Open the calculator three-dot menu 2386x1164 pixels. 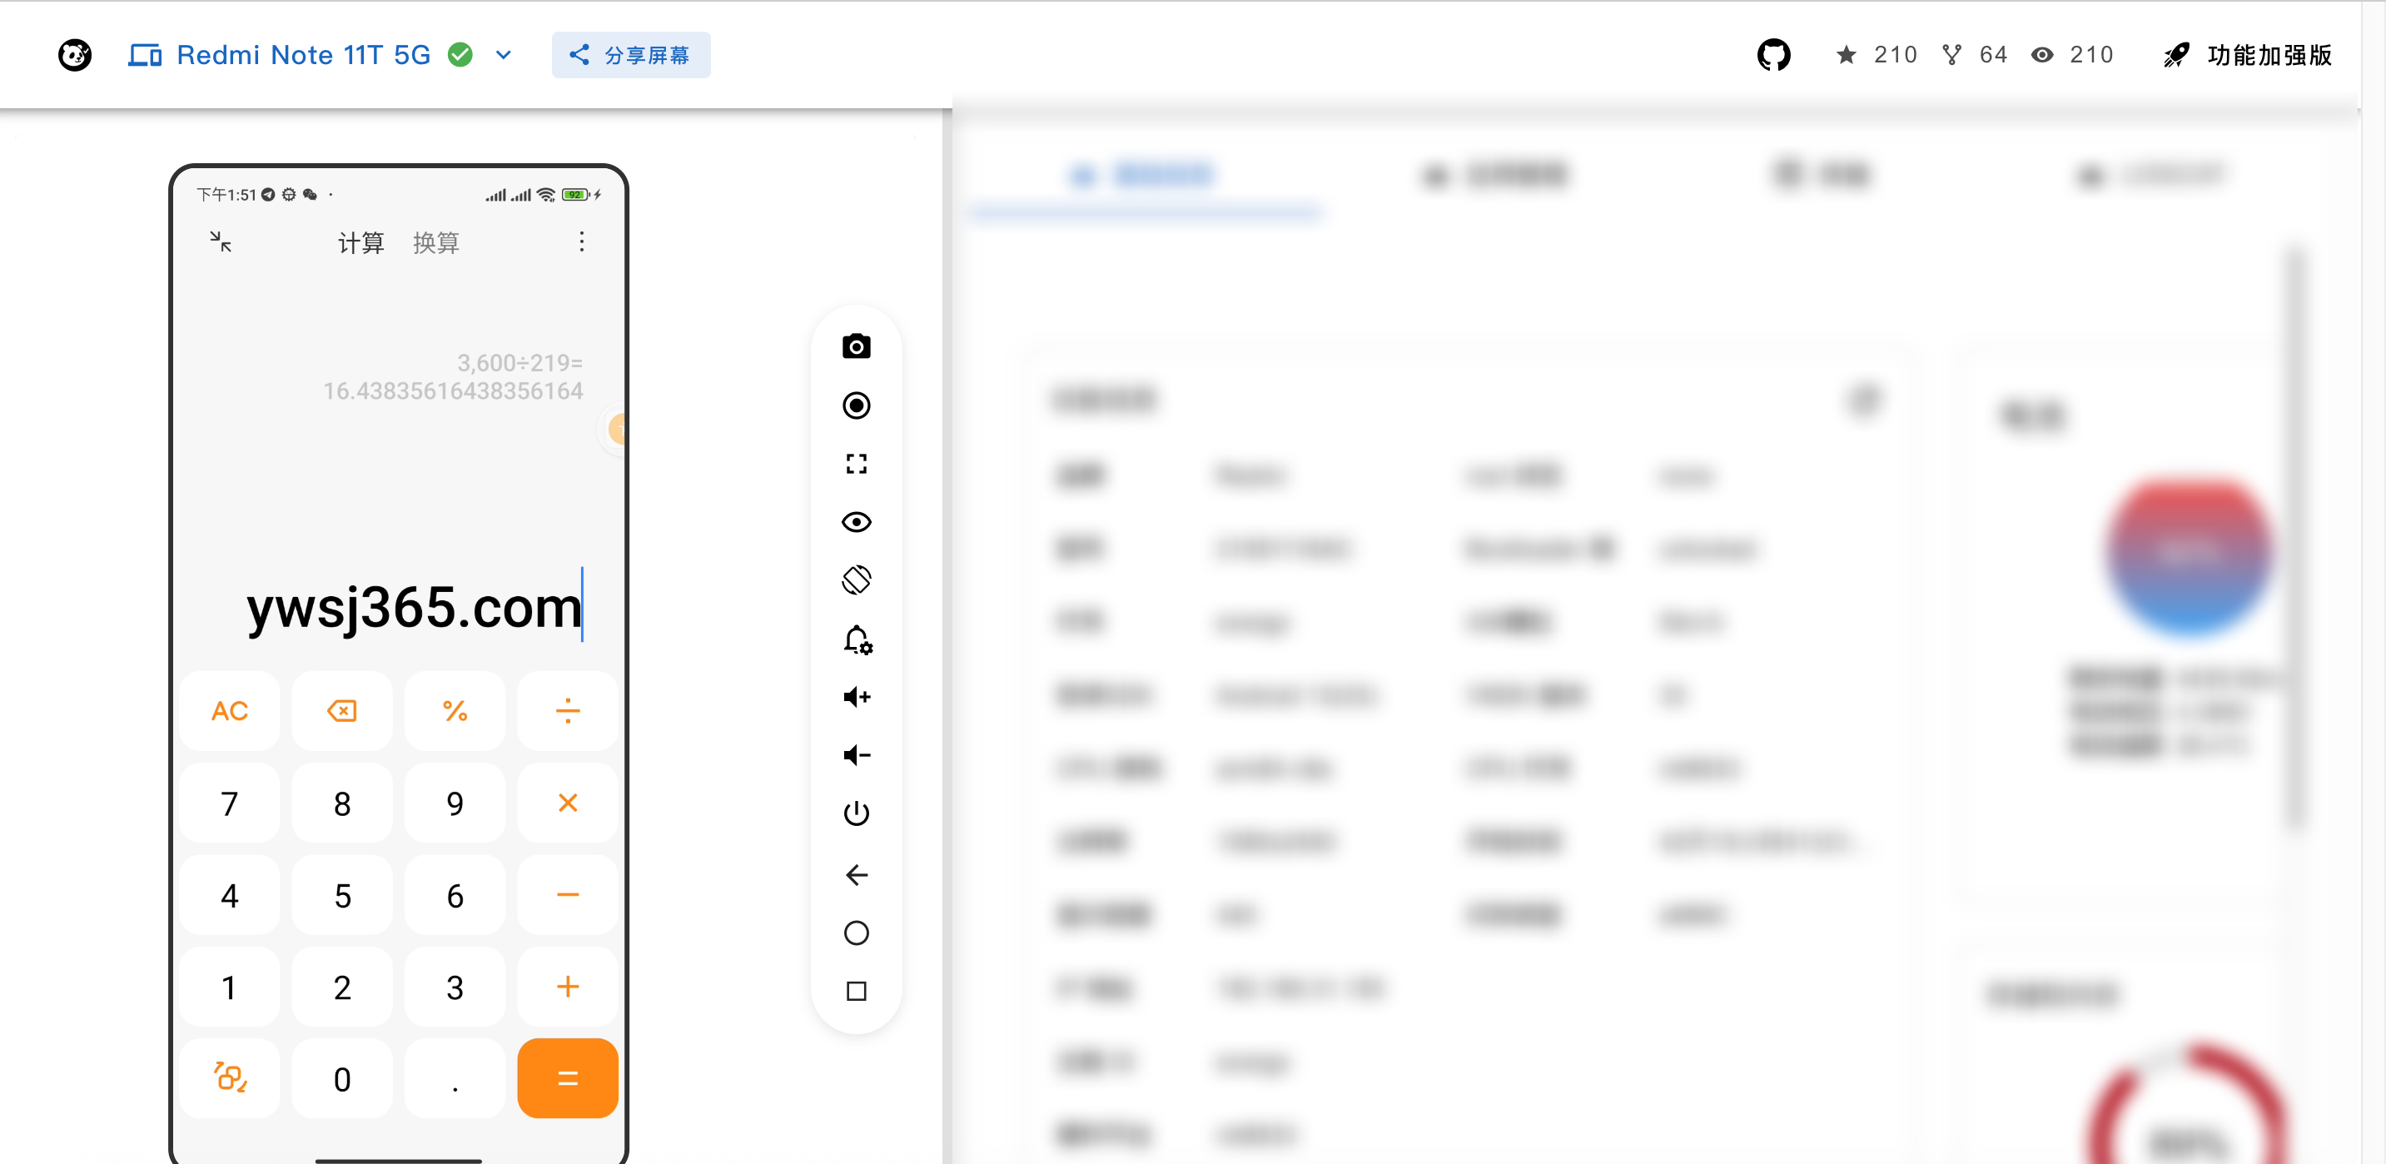click(581, 241)
